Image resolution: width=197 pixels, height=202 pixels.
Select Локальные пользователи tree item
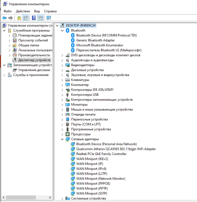click(35, 50)
